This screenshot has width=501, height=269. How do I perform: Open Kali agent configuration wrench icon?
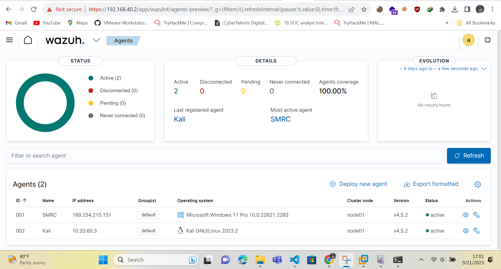[476, 231]
